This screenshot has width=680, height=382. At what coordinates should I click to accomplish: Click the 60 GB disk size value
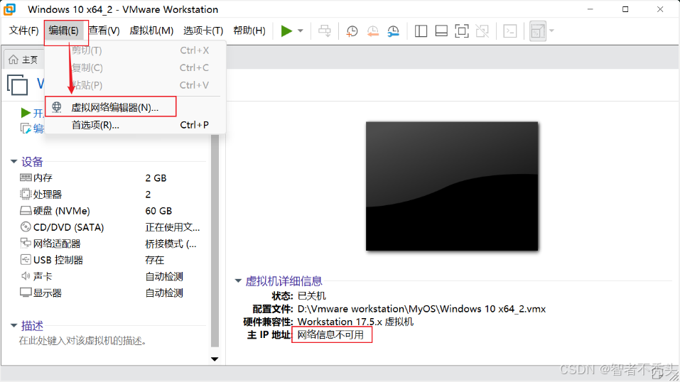click(x=158, y=211)
